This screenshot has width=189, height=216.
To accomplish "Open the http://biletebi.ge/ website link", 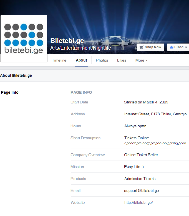I will tap(138, 202).
